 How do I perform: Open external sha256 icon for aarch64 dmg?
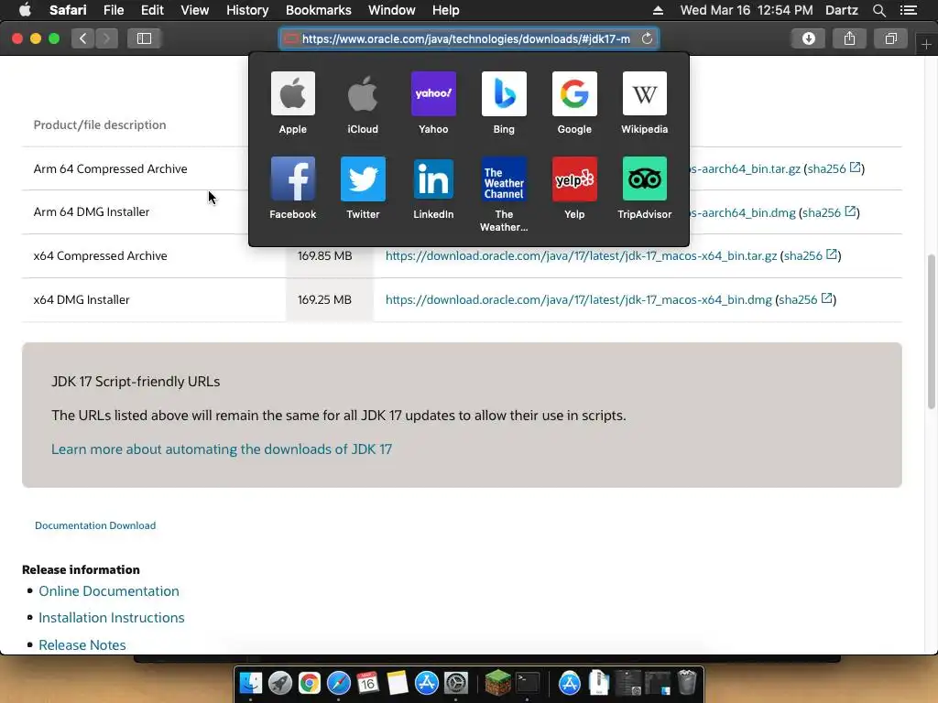[850, 211]
